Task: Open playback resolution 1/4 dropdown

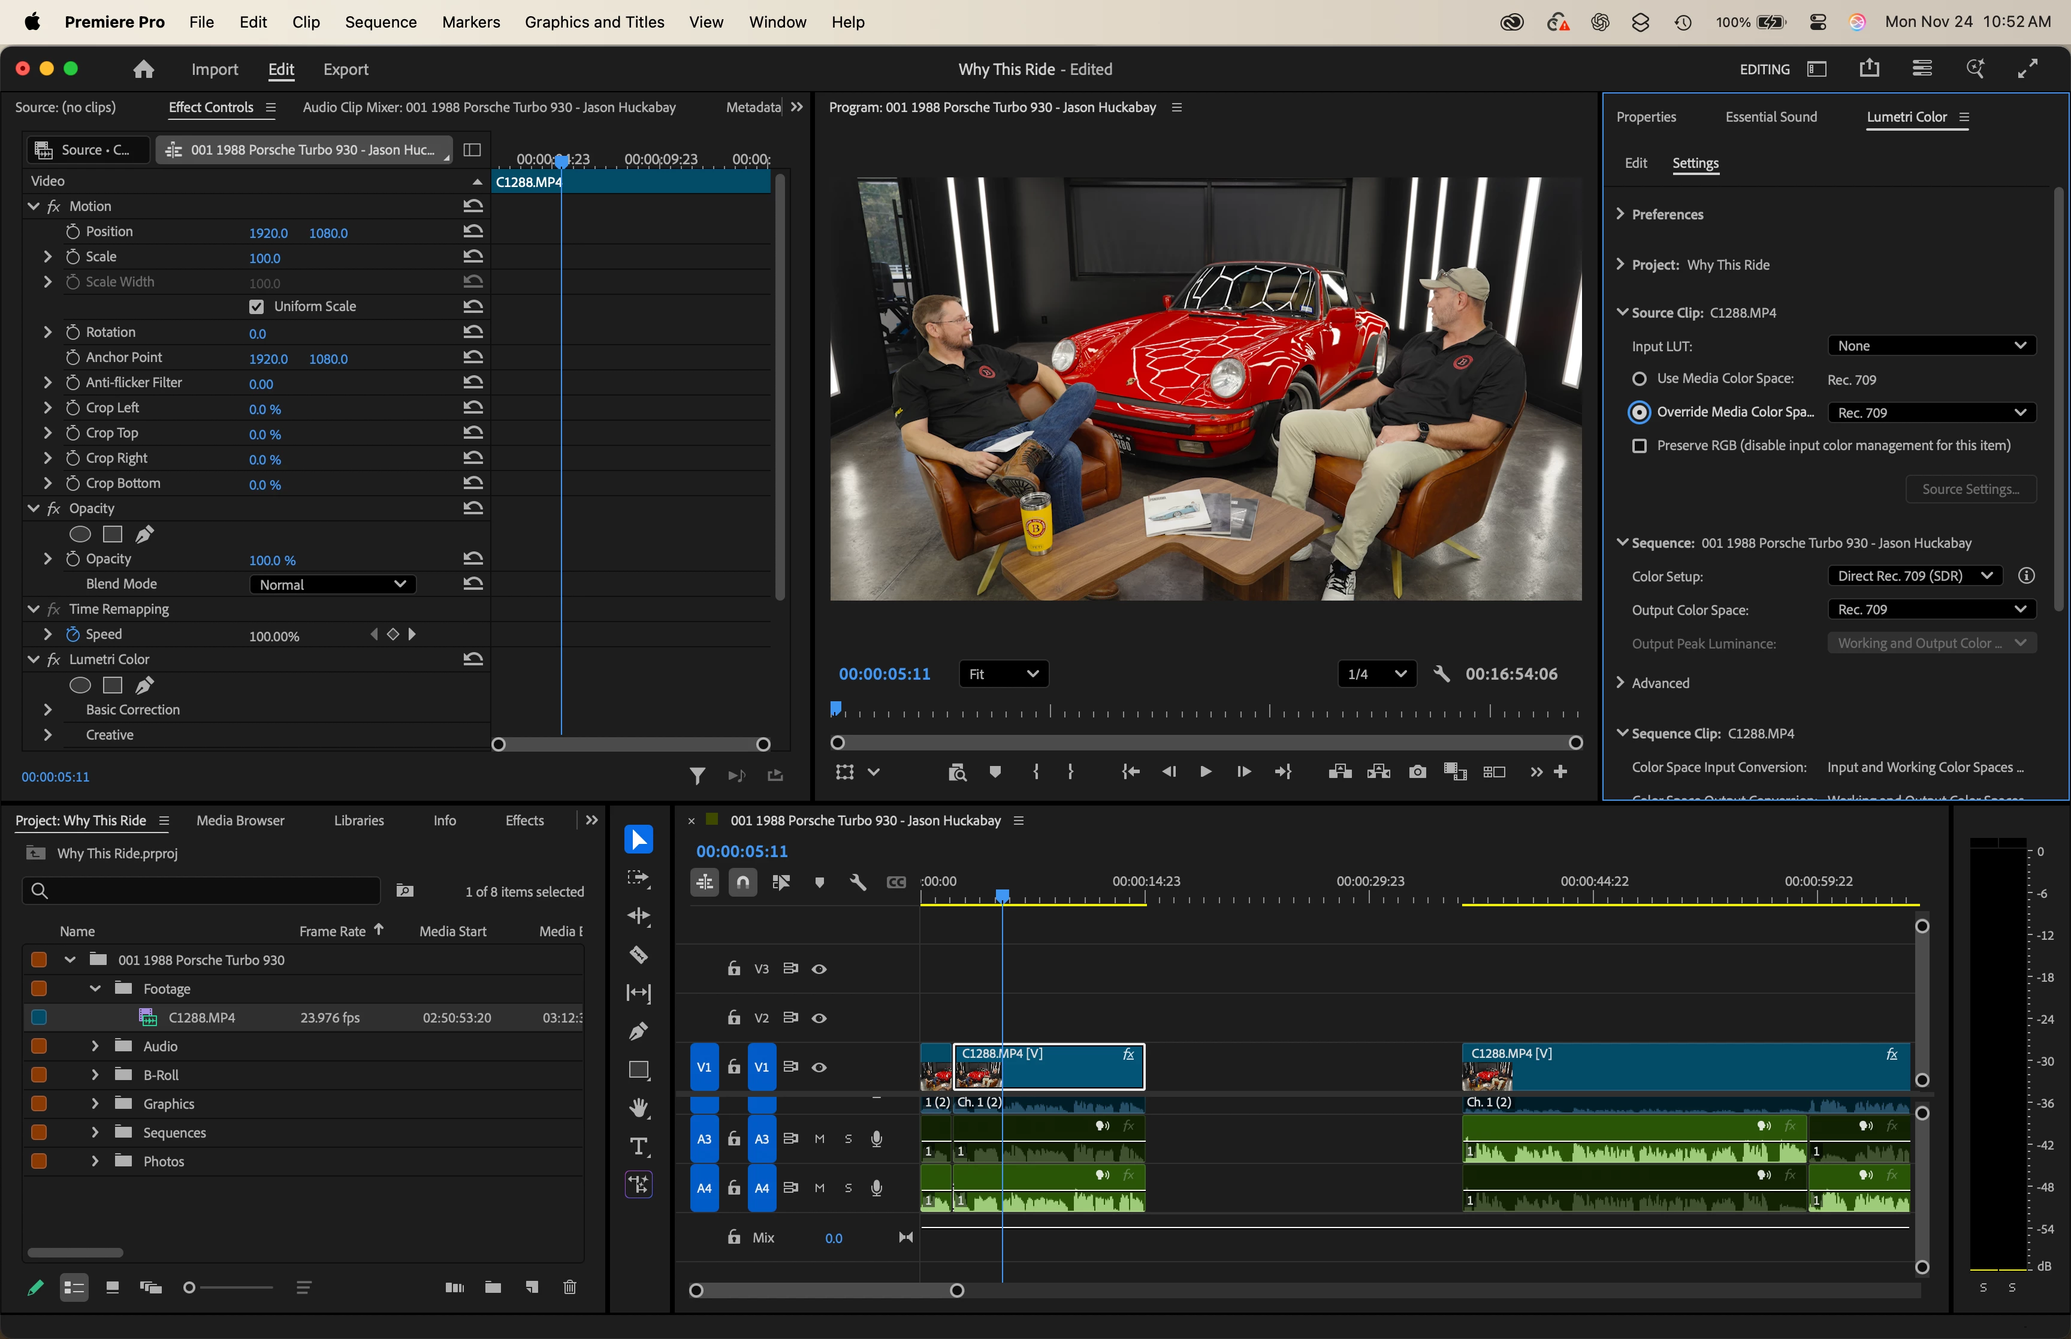Action: [x=1376, y=674]
